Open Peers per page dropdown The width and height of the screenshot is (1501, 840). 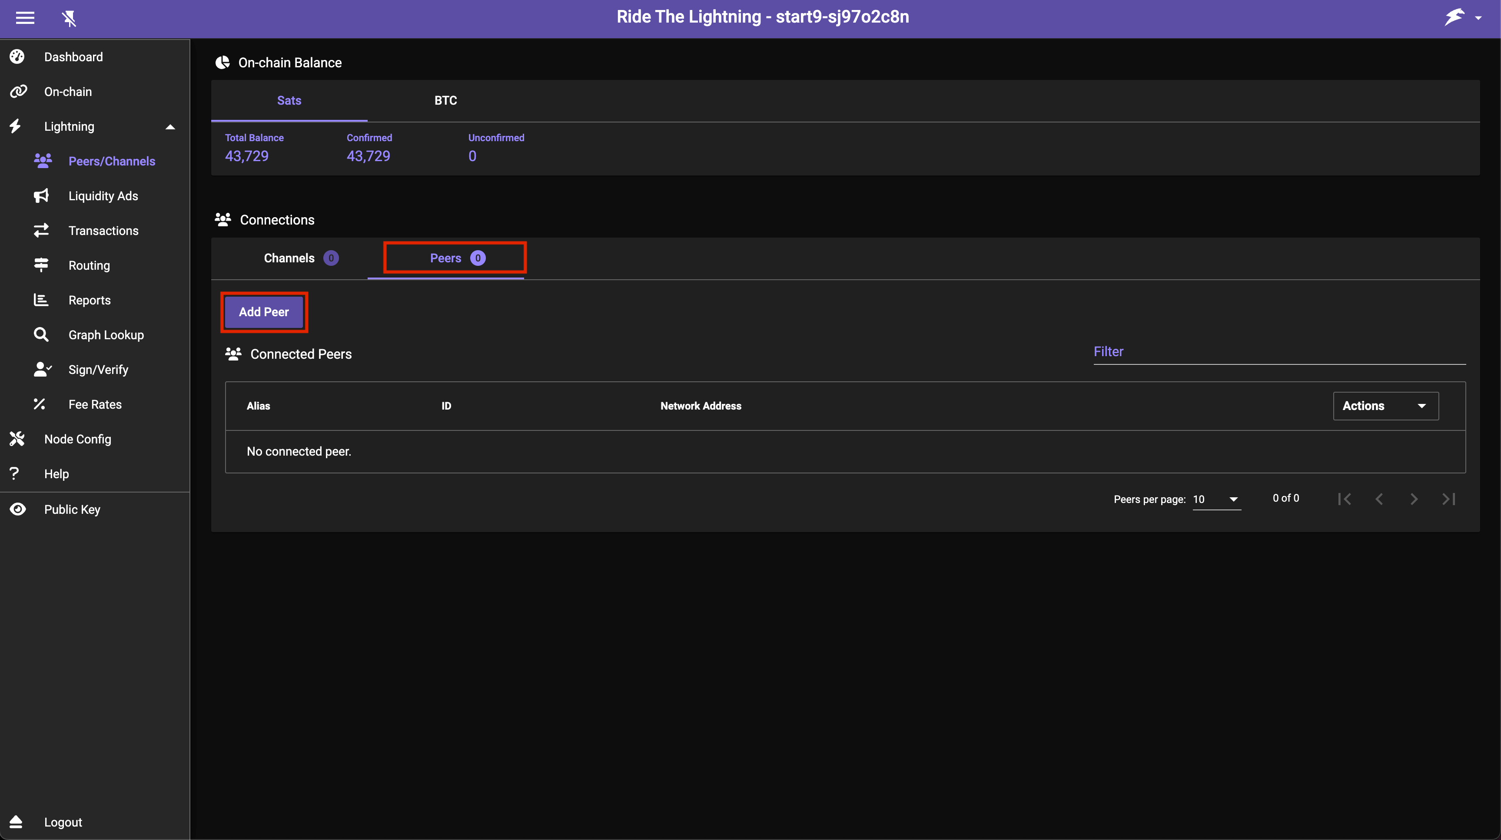(1216, 499)
